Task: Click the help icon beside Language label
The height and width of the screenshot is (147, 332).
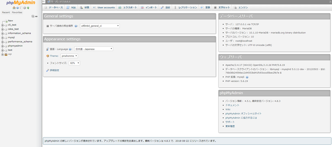Action: pos(70,49)
